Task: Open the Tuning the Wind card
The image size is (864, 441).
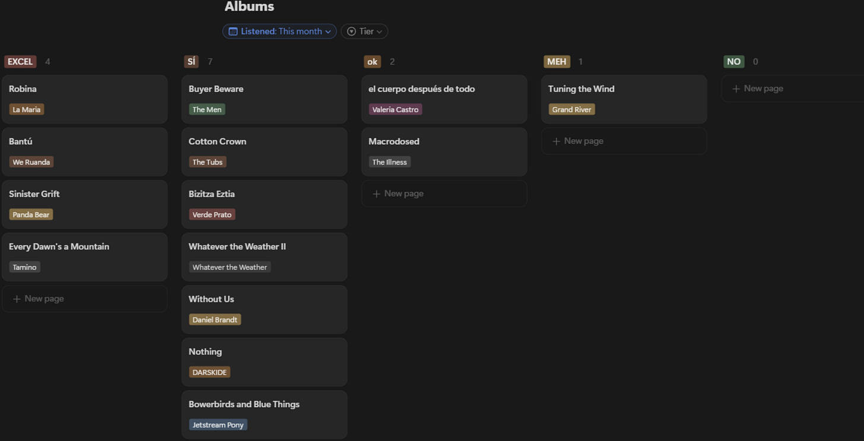Action: (x=624, y=99)
